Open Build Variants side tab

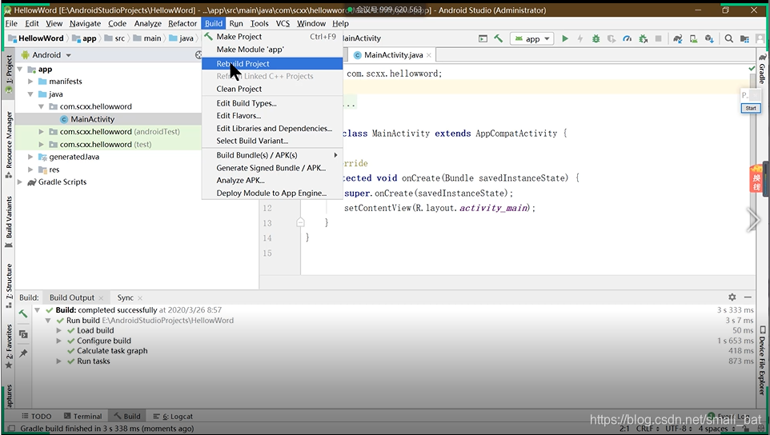[9, 221]
